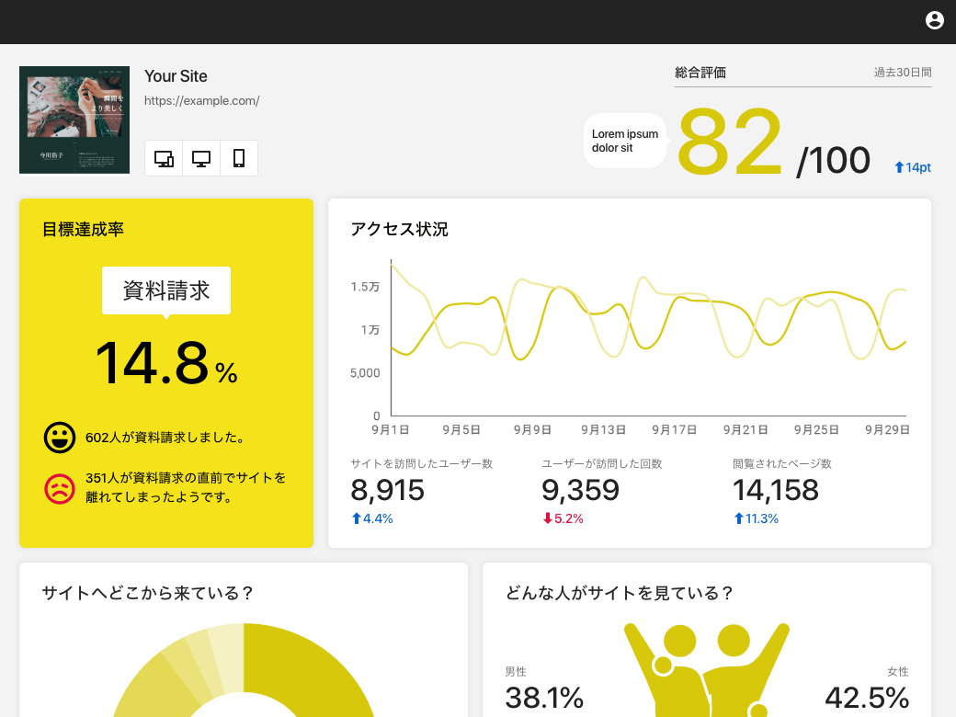Click the 8,915 visitor count
The height and width of the screenshot is (717, 956).
point(387,490)
